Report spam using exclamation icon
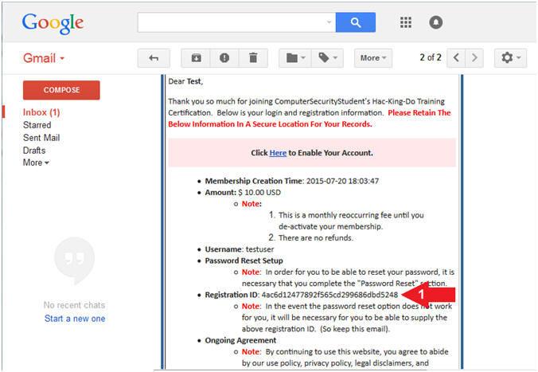Viewport: 538px width, 372px height. [x=224, y=58]
